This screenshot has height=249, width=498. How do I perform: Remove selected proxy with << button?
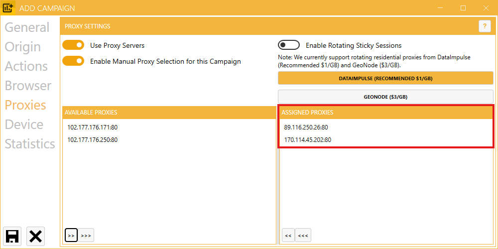[288, 235]
